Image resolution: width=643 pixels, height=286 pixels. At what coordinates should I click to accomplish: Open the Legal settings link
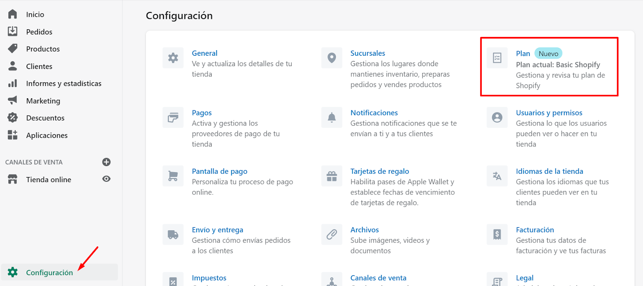point(524,278)
